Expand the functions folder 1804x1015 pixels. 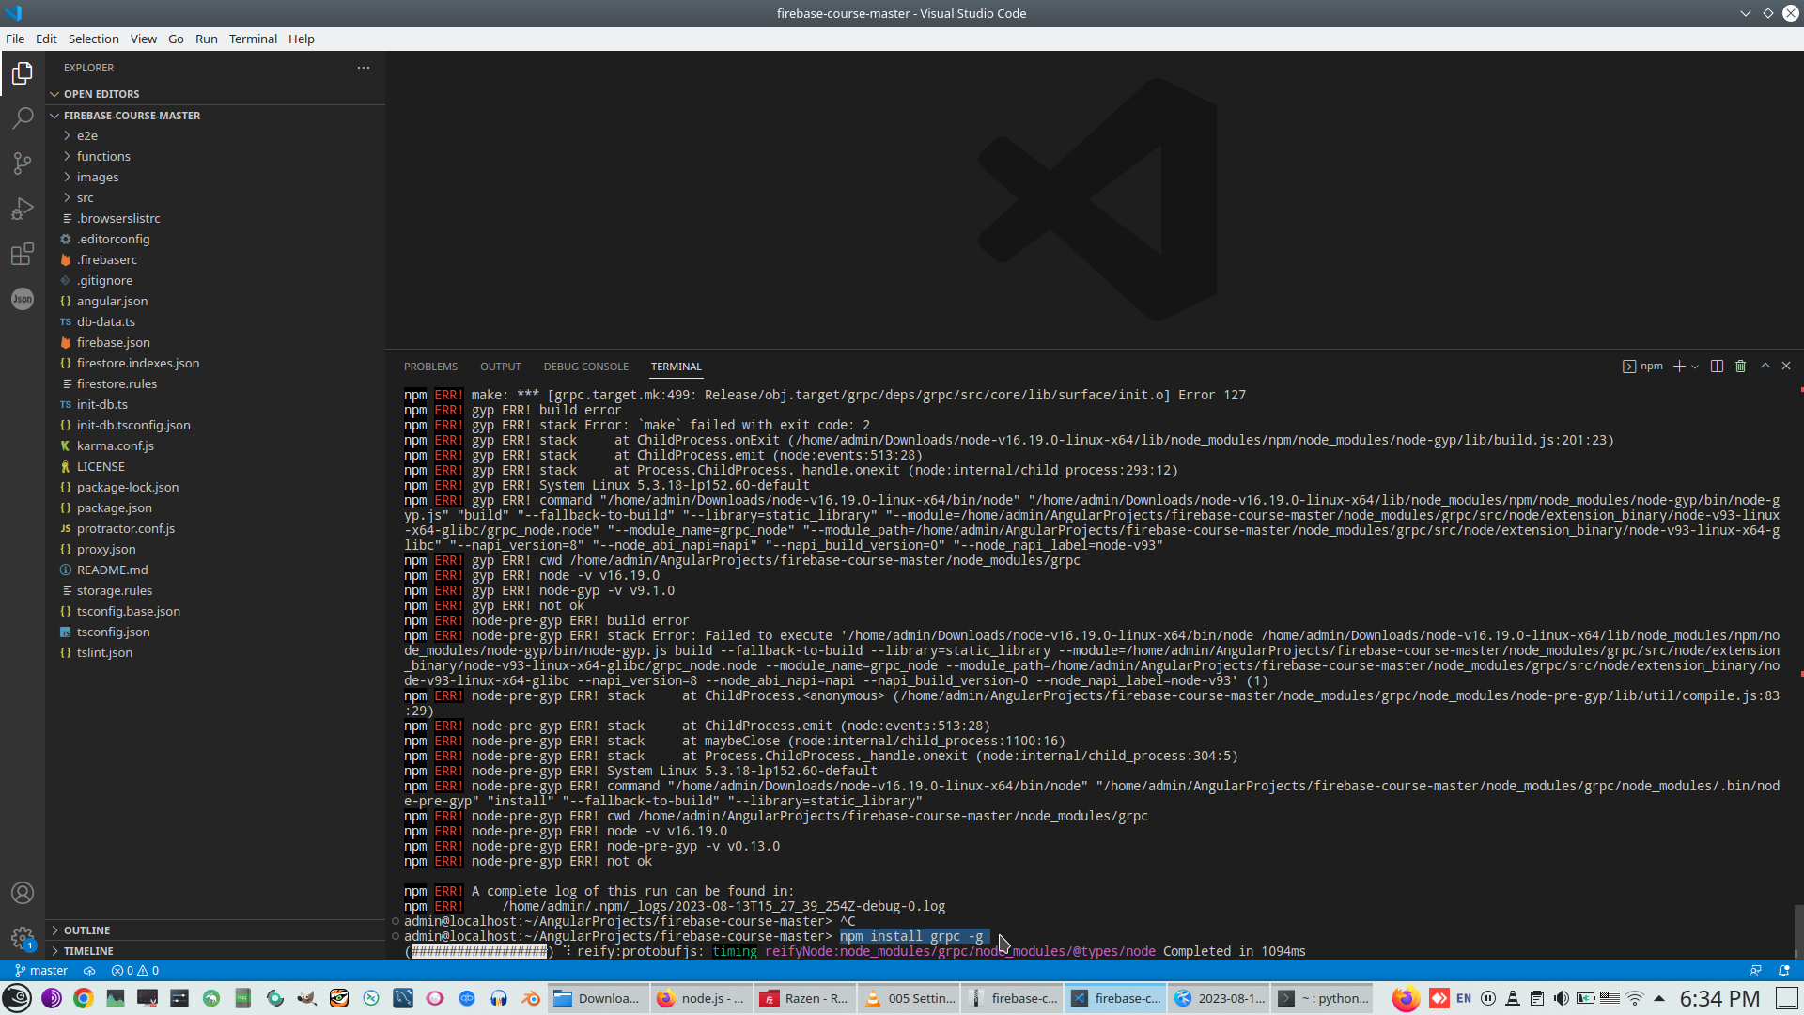(103, 156)
